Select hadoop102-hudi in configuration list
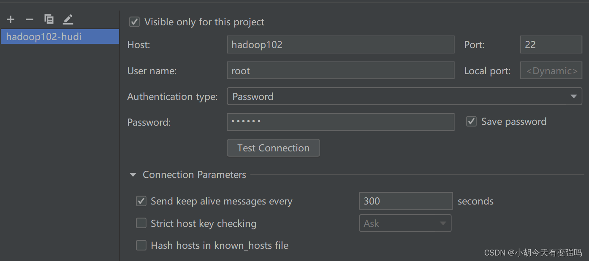 click(60, 37)
